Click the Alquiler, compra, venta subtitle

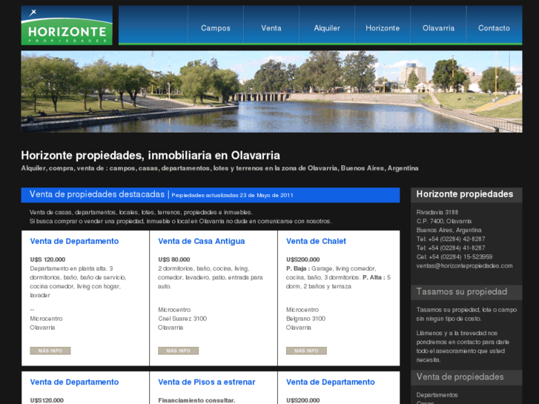click(x=219, y=168)
